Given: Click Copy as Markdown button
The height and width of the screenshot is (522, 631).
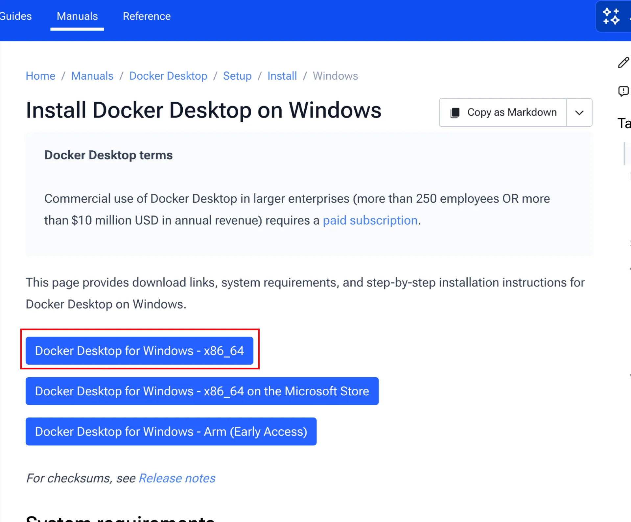Looking at the screenshot, I should [503, 112].
